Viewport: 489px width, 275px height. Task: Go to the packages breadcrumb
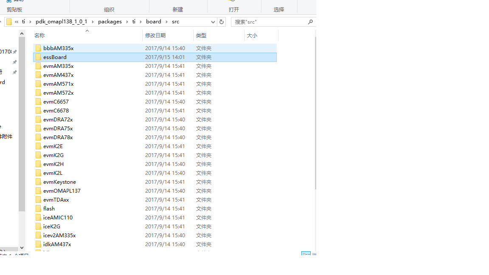[x=110, y=22]
